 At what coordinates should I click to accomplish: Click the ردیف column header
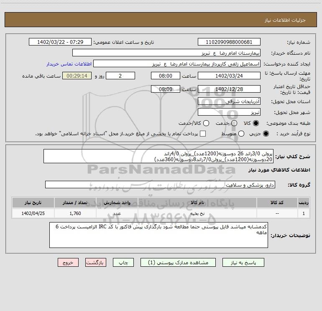click(304, 203)
